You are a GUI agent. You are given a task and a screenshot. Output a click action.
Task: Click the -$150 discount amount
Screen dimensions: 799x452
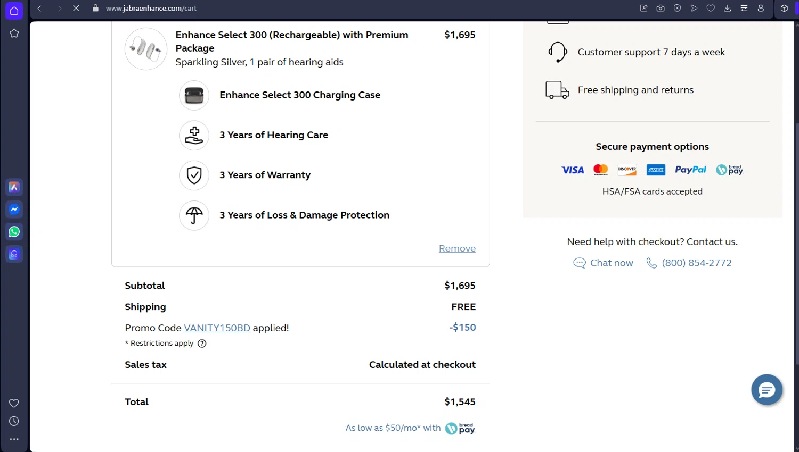[x=462, y=328]
